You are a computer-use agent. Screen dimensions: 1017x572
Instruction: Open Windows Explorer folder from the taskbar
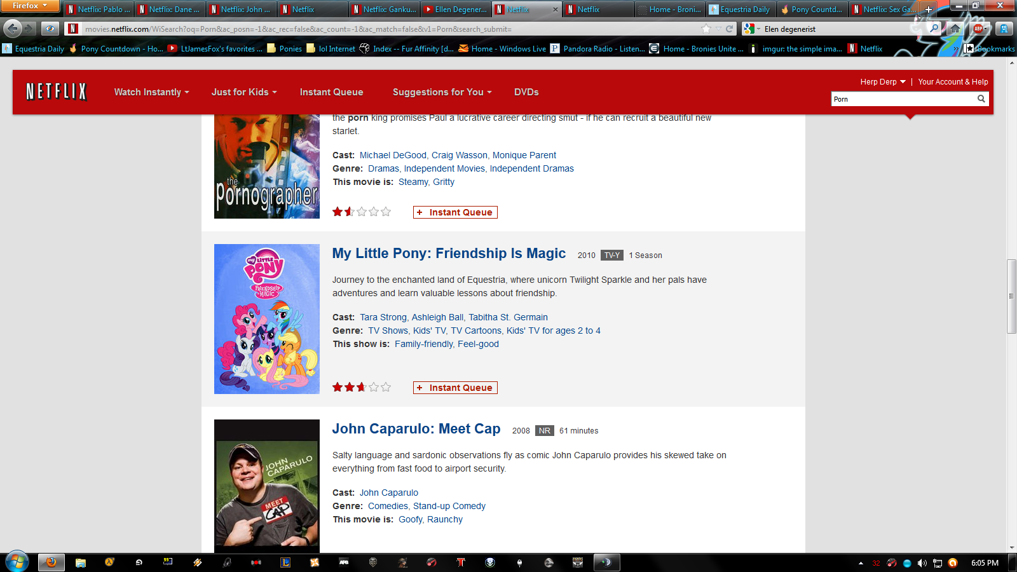click(81, 562)
